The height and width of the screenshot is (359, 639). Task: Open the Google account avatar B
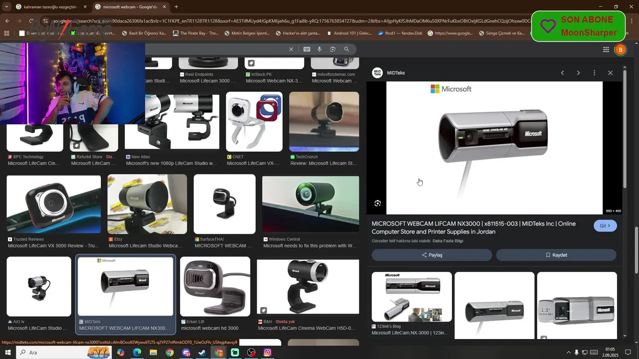pyautogui.click(x=621, y=49)
